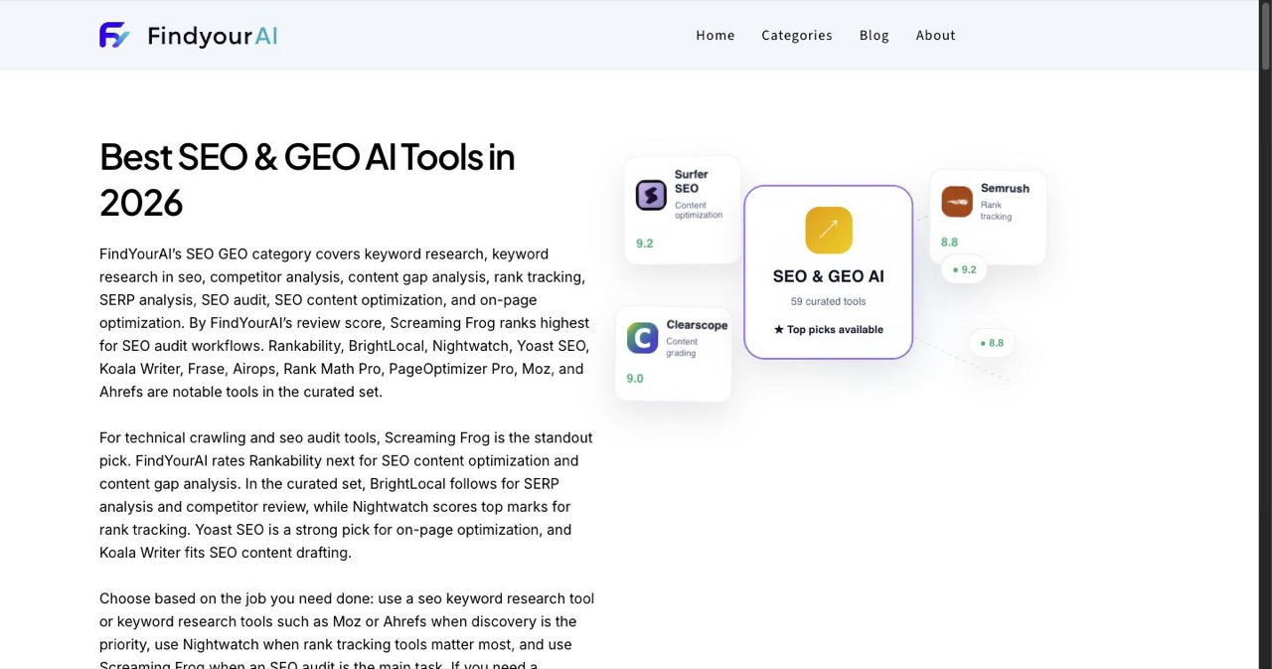Click the Semrush 8.8 score
1272x669 pixels.
click(x=950, y=242)
